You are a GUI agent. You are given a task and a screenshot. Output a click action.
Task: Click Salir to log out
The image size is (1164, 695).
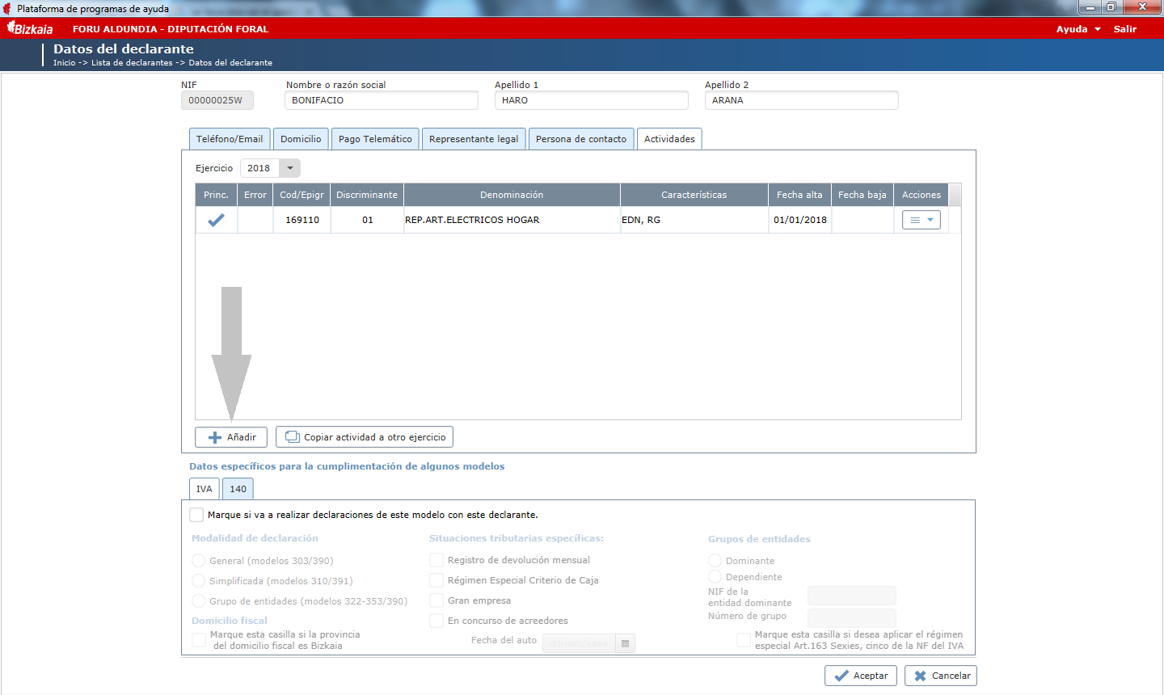click(1125, 29)
